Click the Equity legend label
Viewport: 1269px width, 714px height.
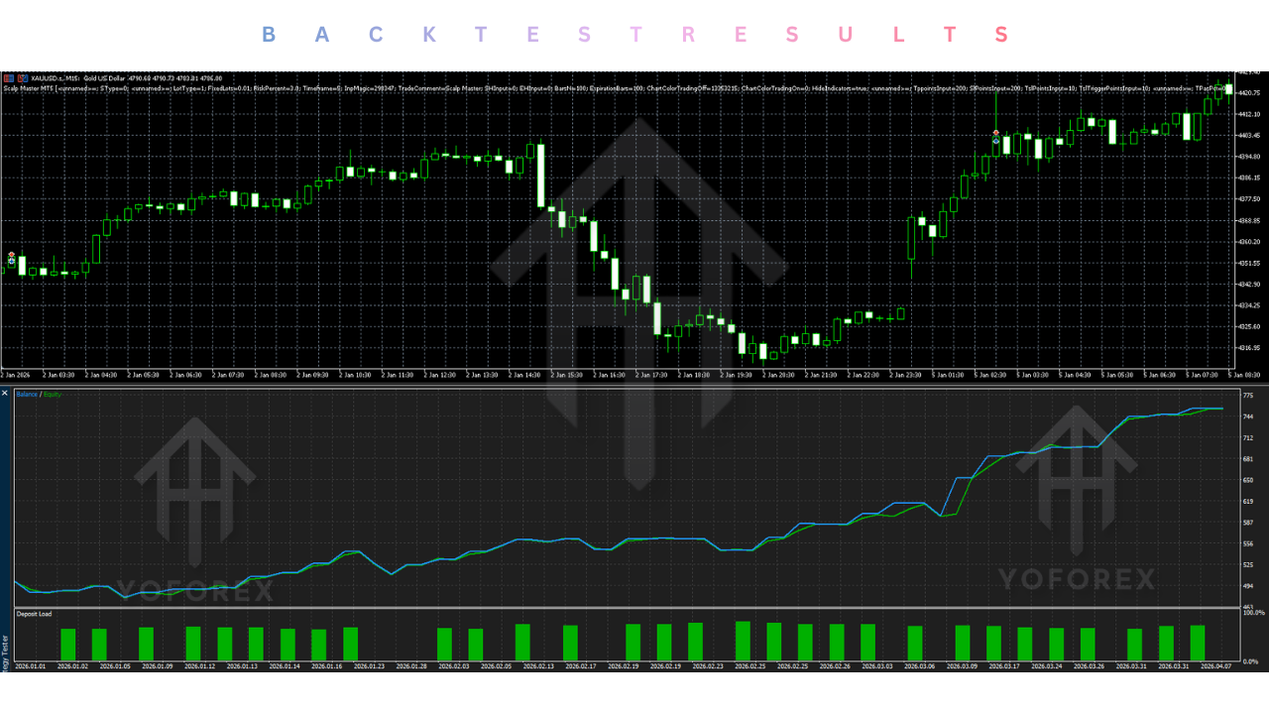point(52,395)
